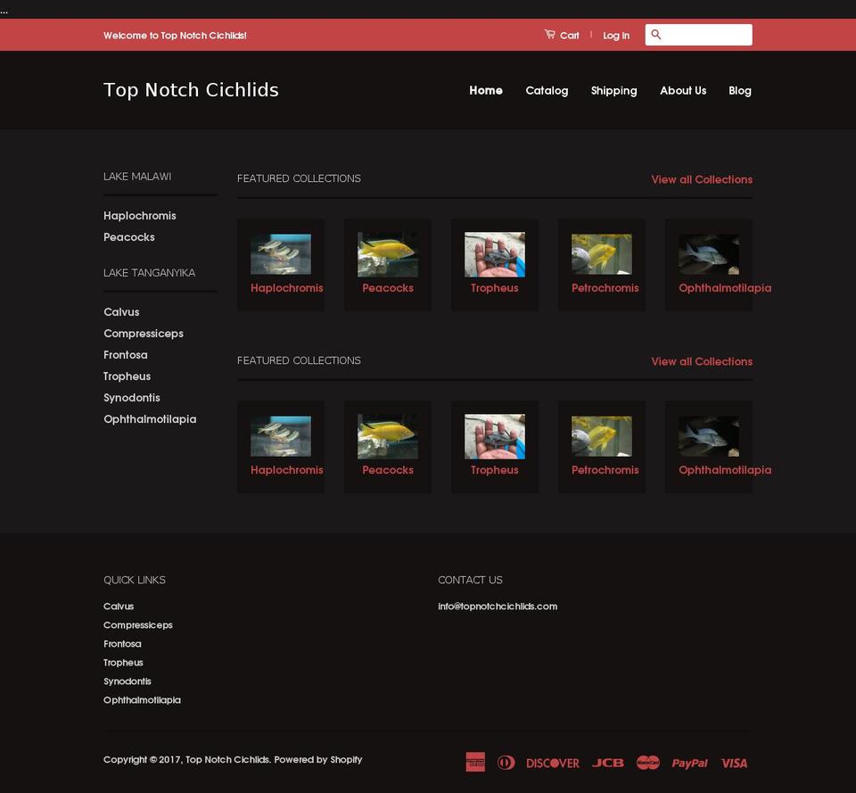Select the JCB payment icon
The height and width of the screenshot is (793, 856).
(x=607, y=763)
